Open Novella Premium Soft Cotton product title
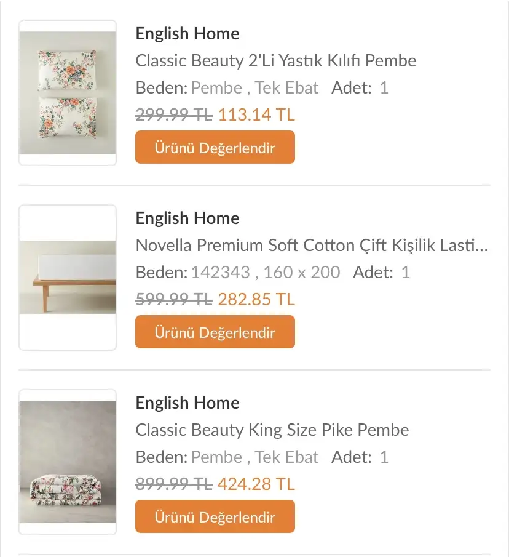 312,245
